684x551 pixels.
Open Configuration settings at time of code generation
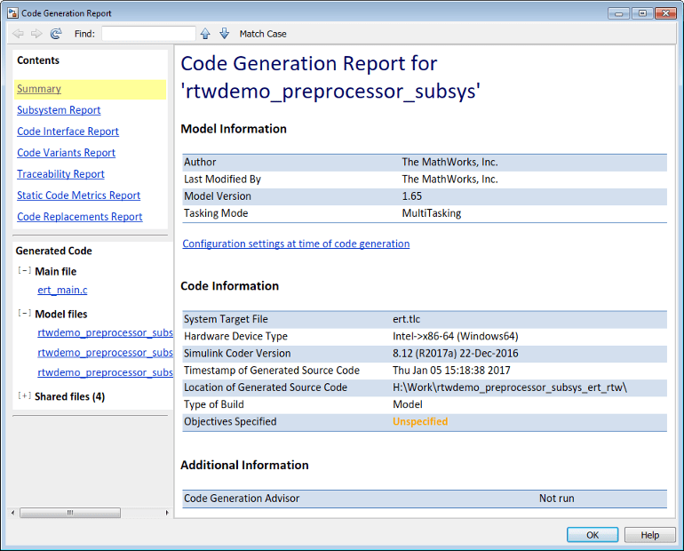[x=296, y=244]
